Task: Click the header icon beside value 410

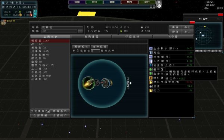Action: pyautogui.click(x=142, y=27)
